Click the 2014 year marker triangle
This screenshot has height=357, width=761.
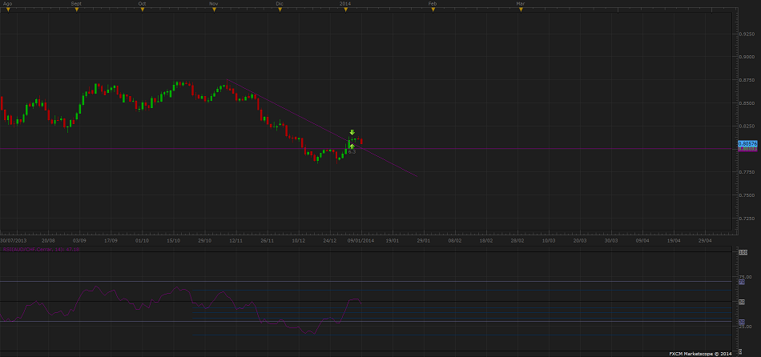(x=345, y=10)
